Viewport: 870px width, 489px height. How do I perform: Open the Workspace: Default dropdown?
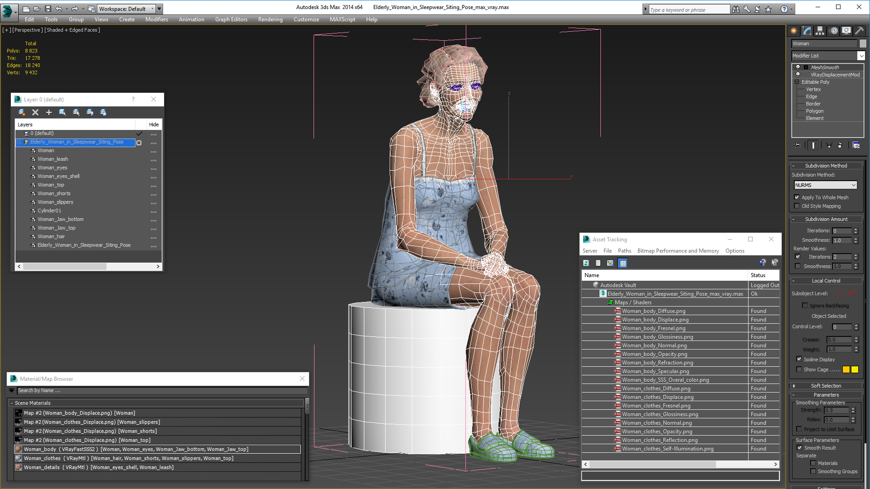point(127,9)
